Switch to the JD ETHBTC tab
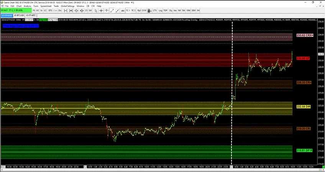 [x=31, y=16]
